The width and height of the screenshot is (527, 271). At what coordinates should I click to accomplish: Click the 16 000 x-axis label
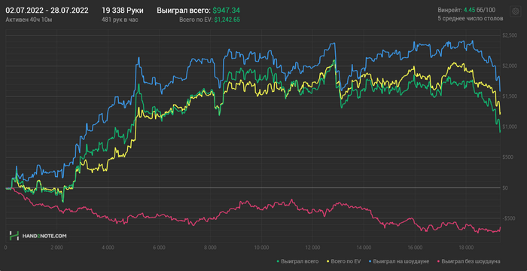(414, 248)
